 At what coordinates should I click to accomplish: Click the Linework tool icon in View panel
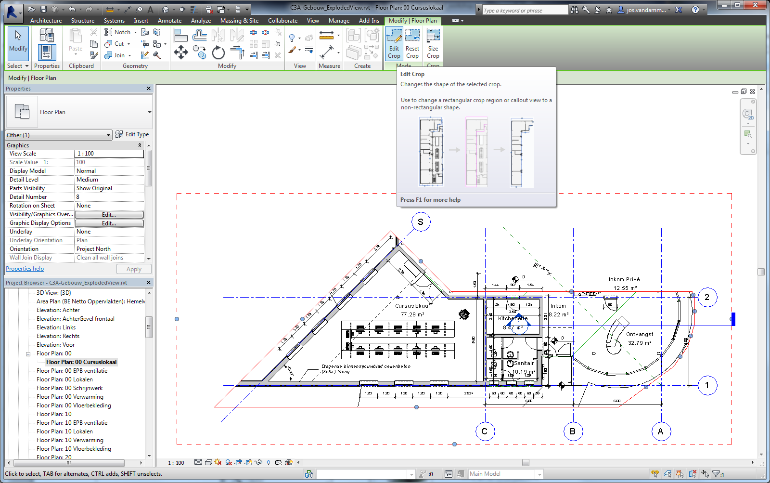pos(309,50)
